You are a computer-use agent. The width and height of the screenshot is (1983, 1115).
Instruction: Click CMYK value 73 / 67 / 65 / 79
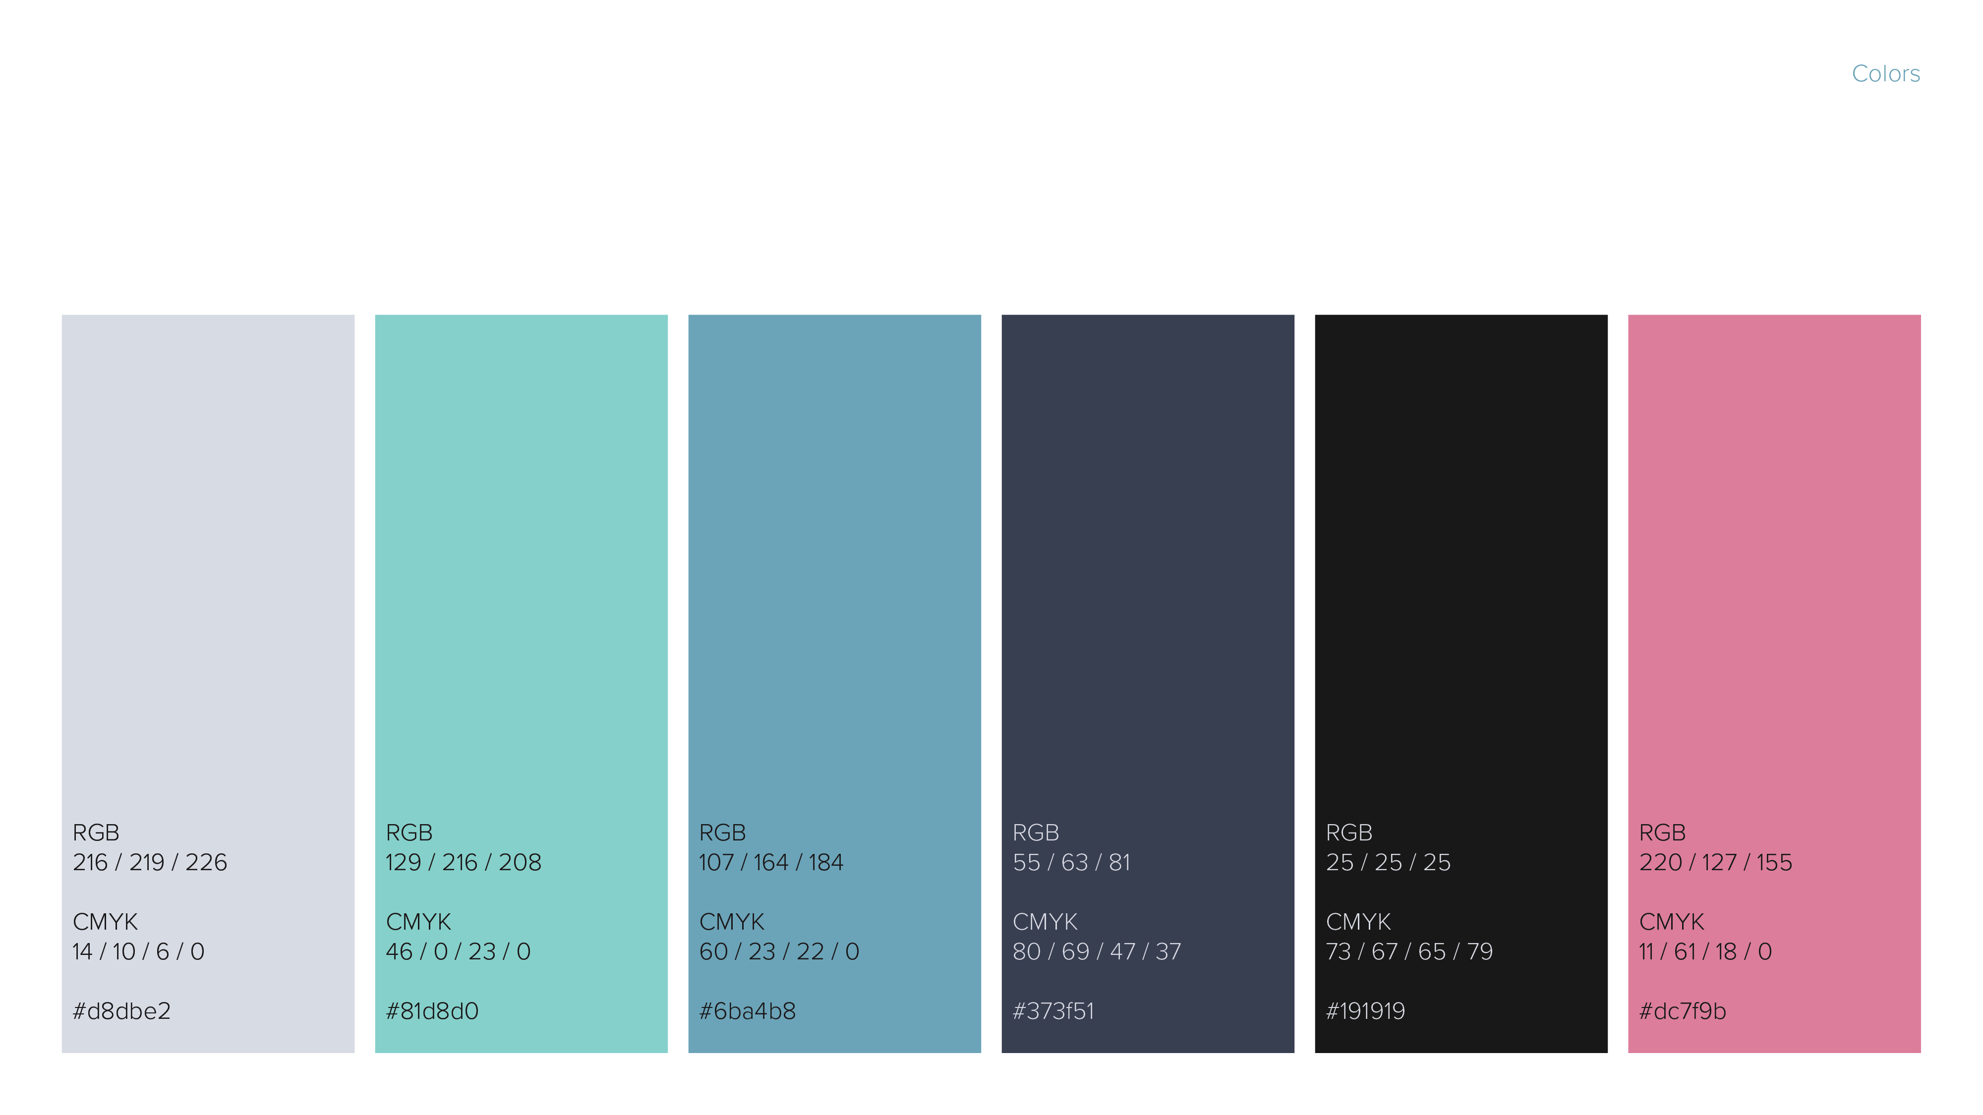click(x=1409, y=951)
